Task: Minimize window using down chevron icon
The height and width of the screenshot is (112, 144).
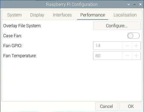Action: (129, 4)
